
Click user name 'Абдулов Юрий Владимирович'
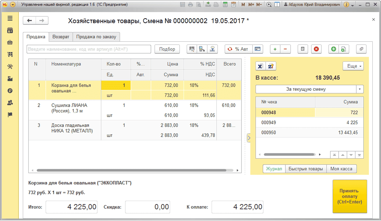click(x=312, y=4)
